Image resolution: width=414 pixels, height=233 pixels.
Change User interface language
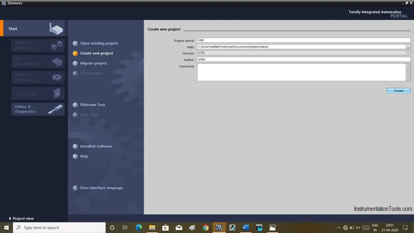click(101, 188)
